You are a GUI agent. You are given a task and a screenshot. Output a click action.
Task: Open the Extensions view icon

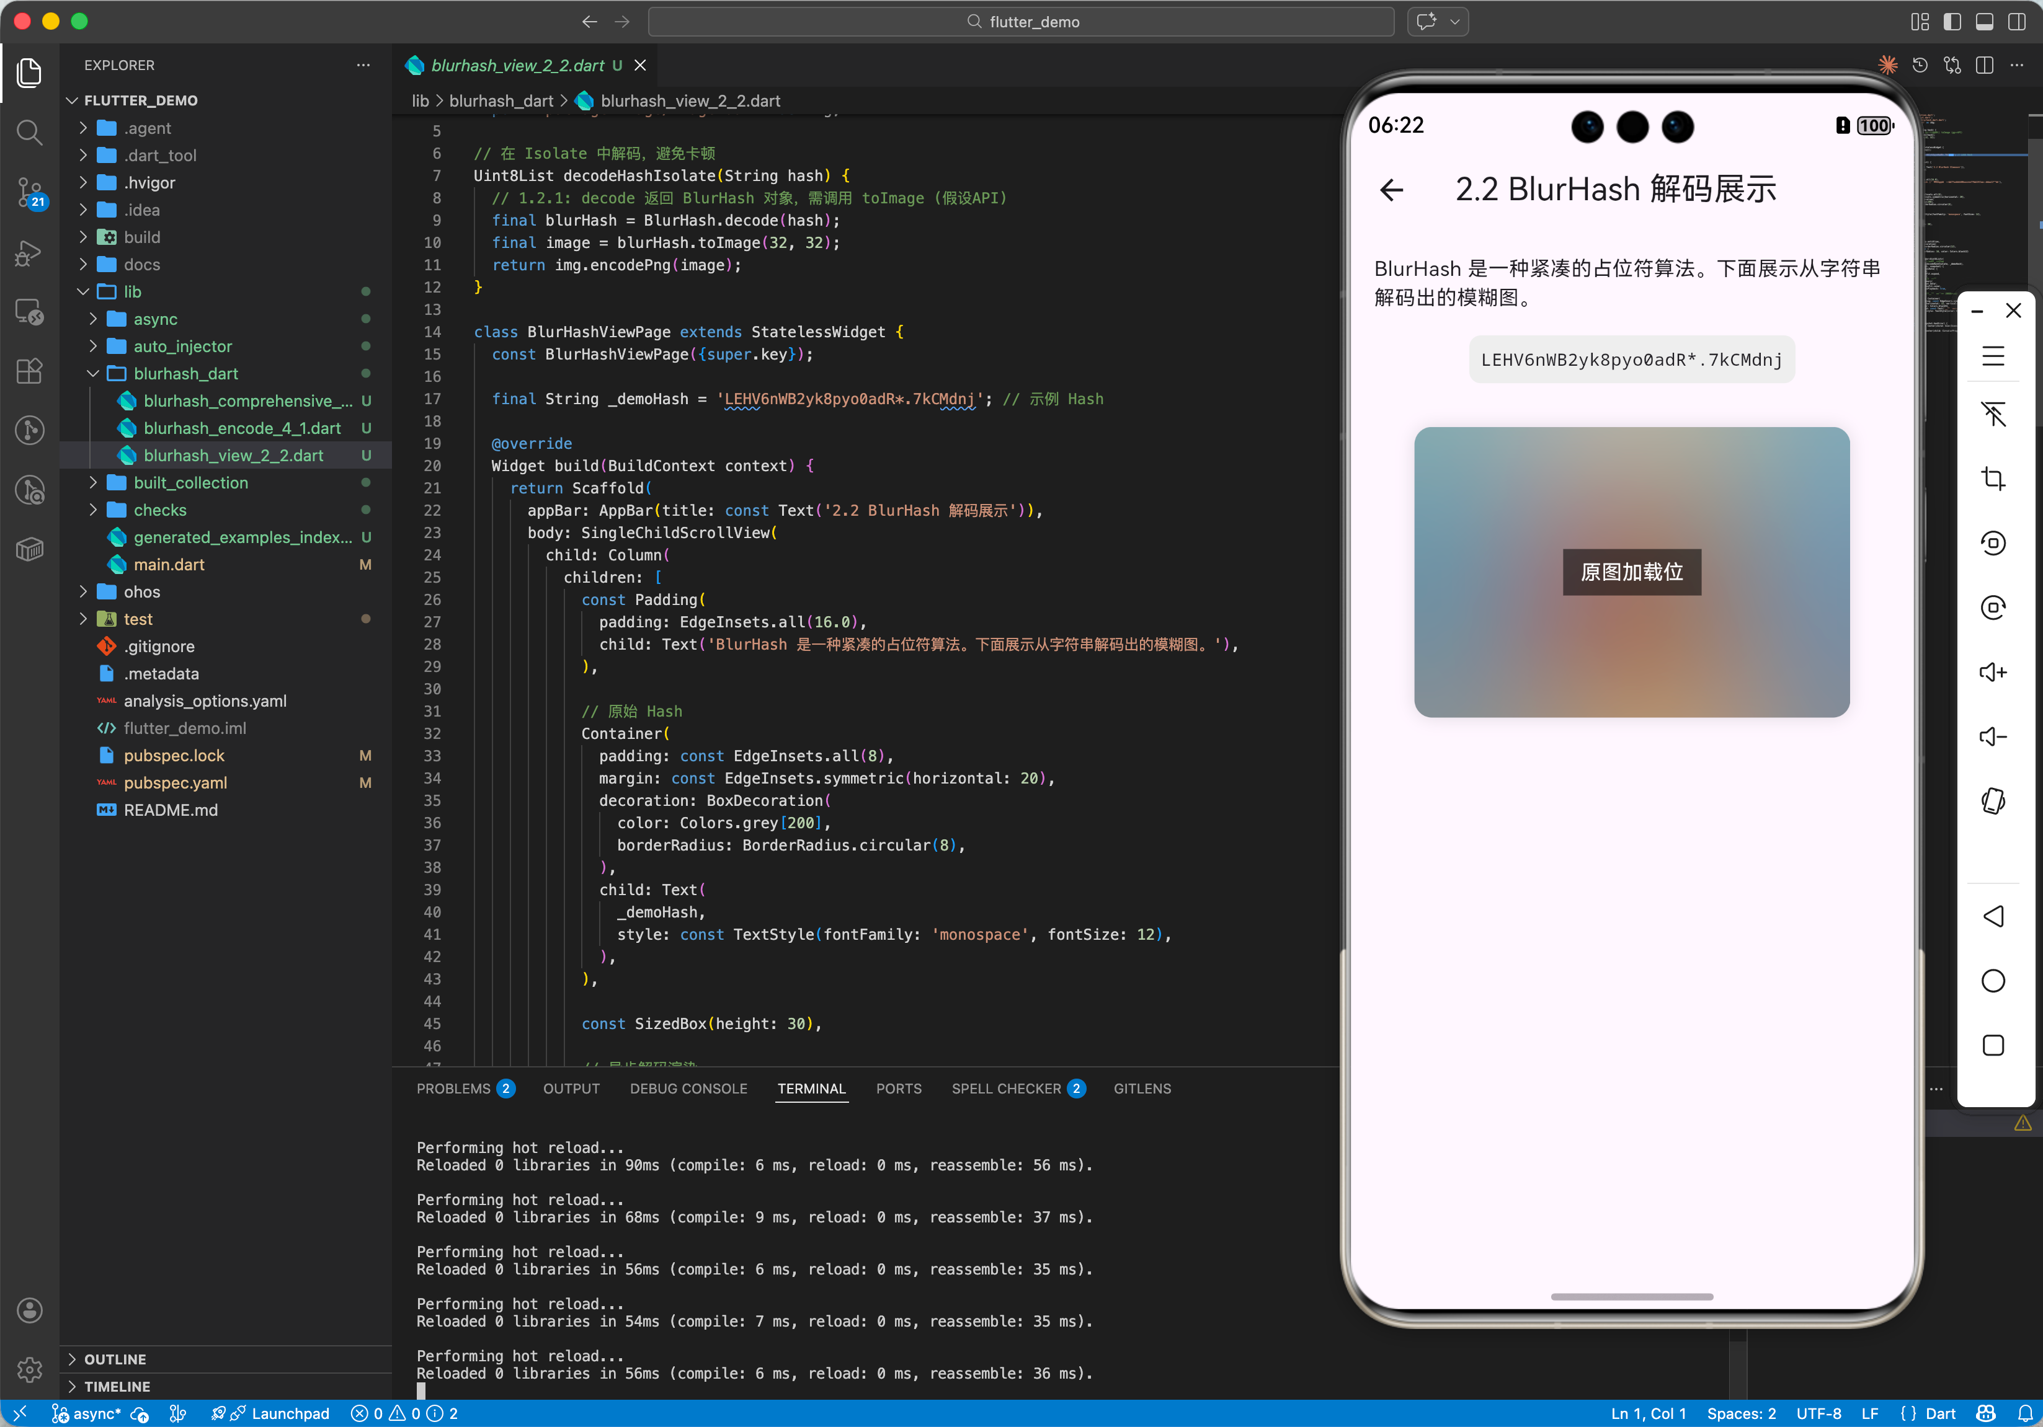click(29, 371)
